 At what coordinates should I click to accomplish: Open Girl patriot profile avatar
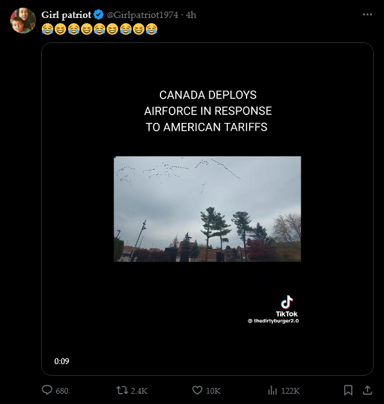click(23, 21)
